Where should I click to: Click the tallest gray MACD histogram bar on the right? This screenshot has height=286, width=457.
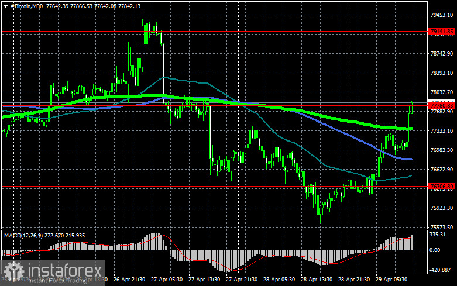(411, 242)
